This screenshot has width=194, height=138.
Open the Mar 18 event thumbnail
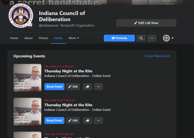[x=27, y=112]
